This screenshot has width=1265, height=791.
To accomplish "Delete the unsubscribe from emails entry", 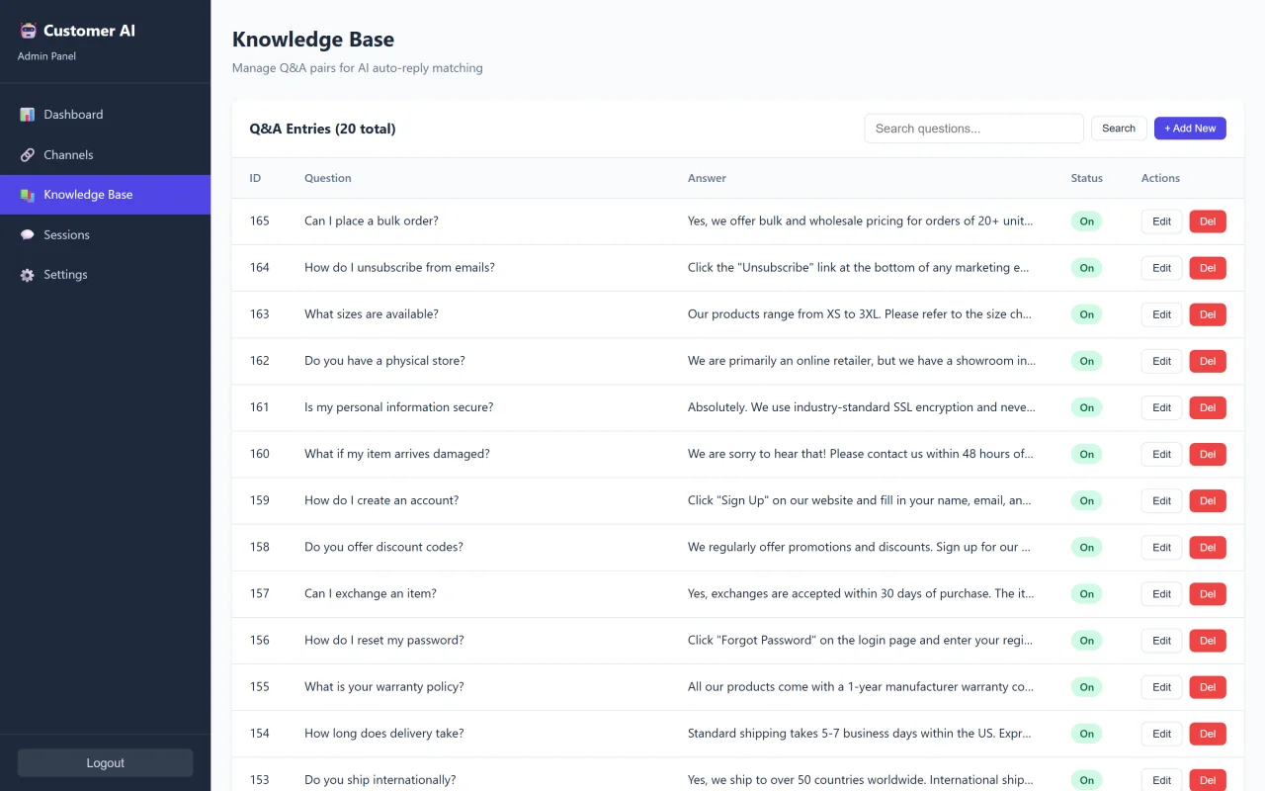I will click(1208, 268).
